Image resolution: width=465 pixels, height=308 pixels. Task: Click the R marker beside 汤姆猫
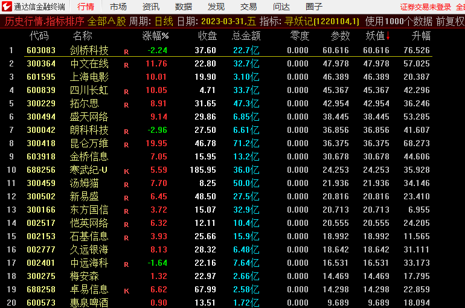pos(126,185)
